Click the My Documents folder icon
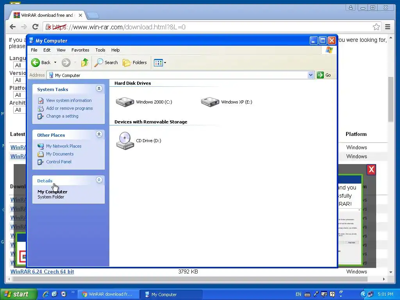This screenshot has height=300, width=400. (41, 154)
